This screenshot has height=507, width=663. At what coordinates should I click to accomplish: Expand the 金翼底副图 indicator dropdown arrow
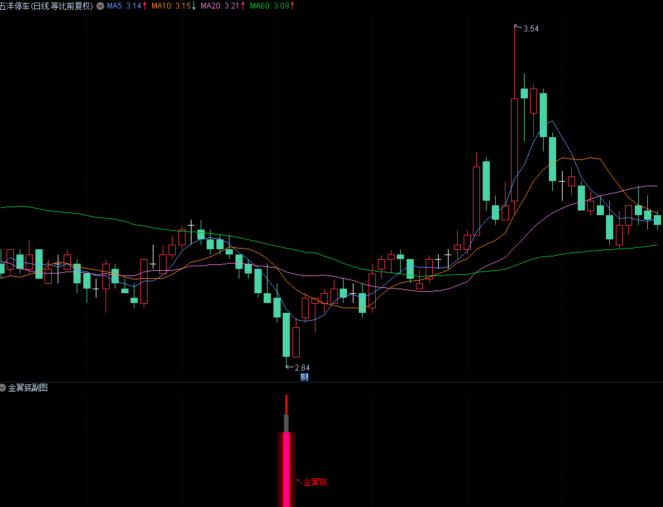click(4, 388)
